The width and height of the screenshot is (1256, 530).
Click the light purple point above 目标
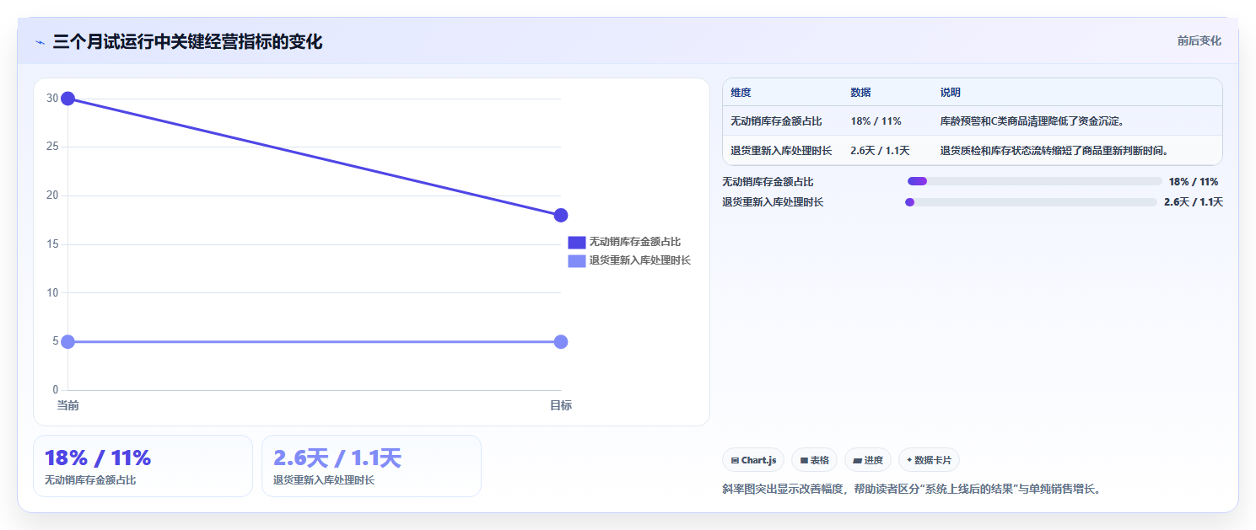[x=561, y=342]
